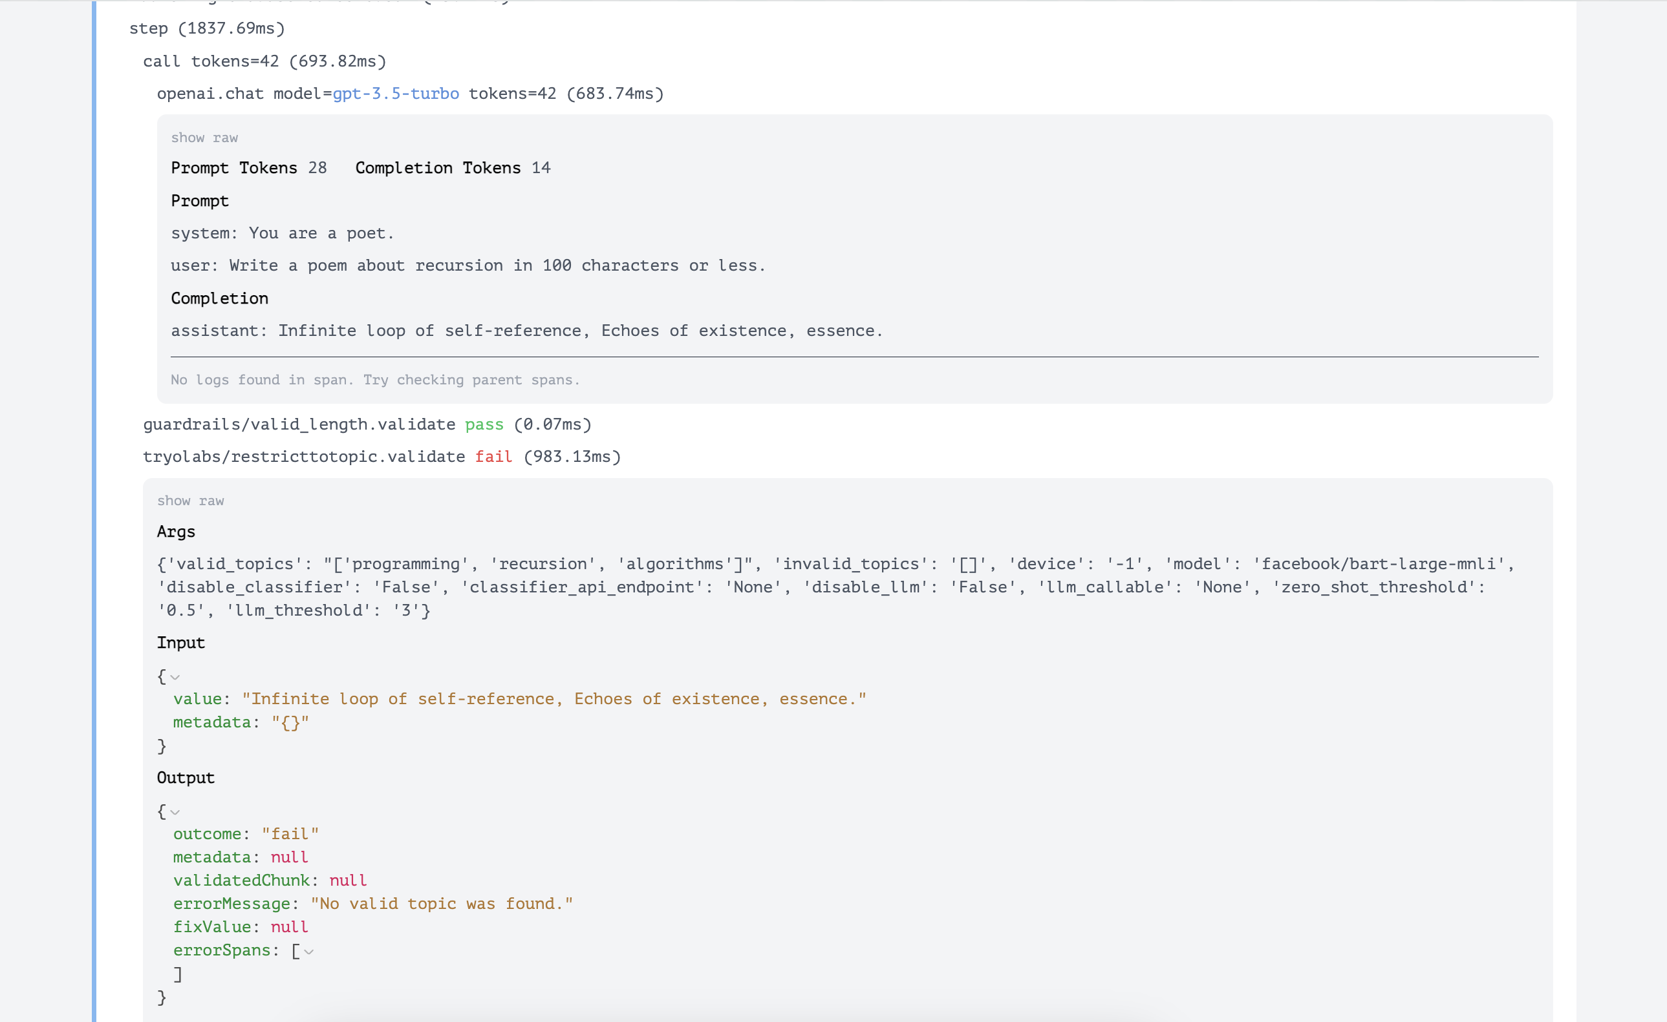The width and height of the screenshot is (1667, 1022).
Task: Click the green pass status label
Action: (x=484, y=424)
